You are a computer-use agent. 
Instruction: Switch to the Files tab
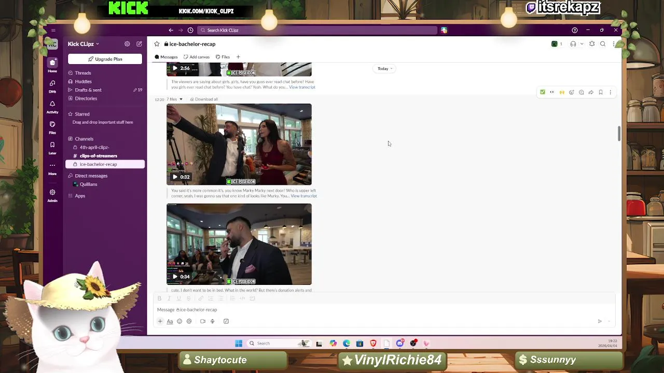click(x=223, y=57)
